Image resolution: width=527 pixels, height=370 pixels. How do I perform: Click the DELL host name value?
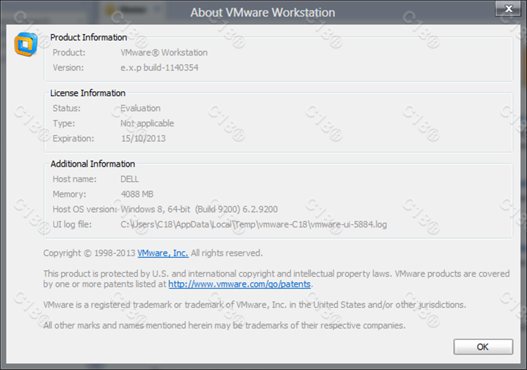tap(130, 179)
